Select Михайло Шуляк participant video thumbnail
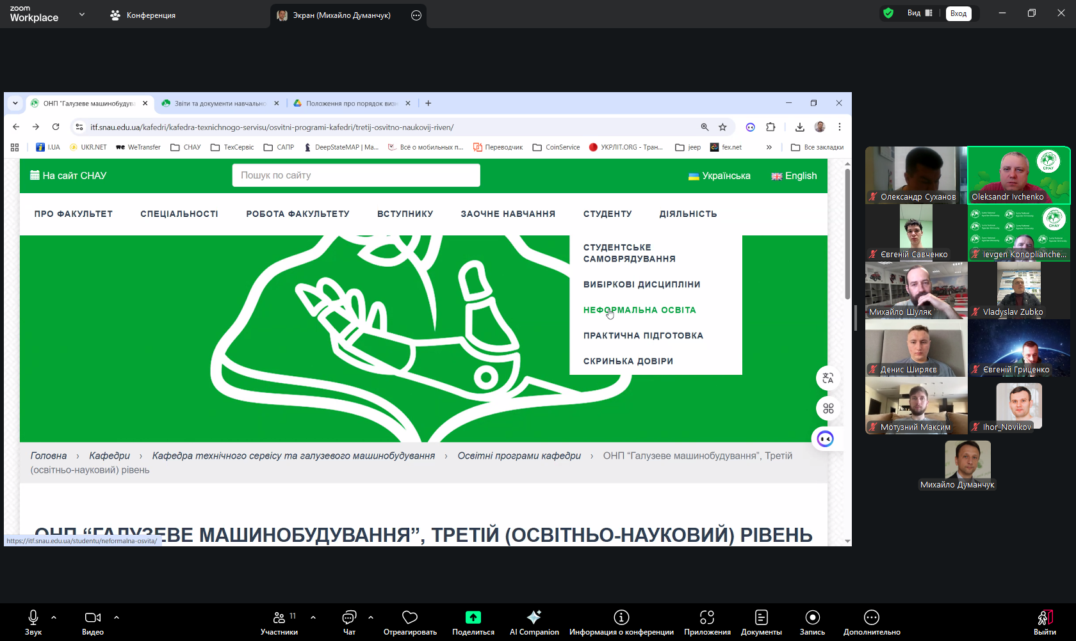 pos(916,290)
